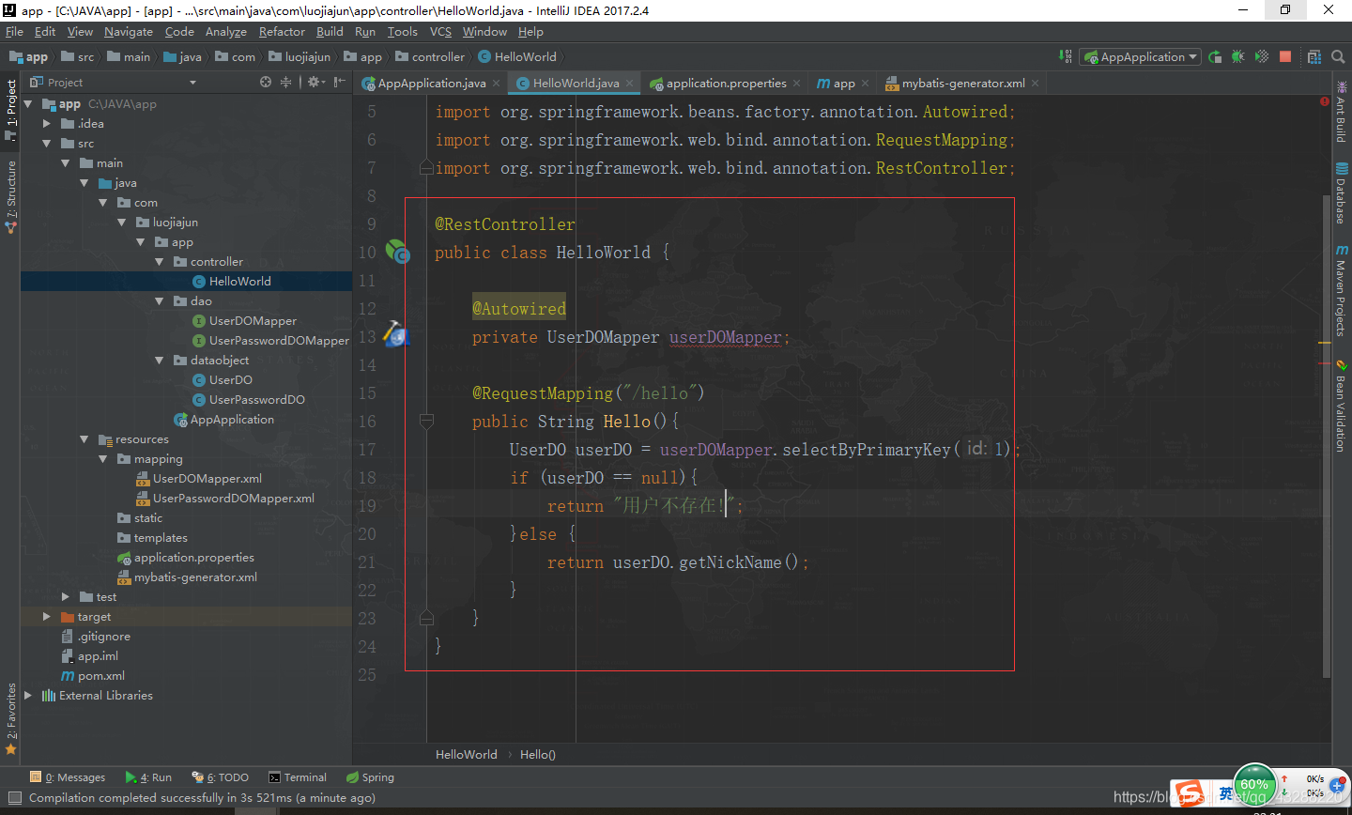Expand the target folder
1352x815 pixels.
[x=47, y=616]
